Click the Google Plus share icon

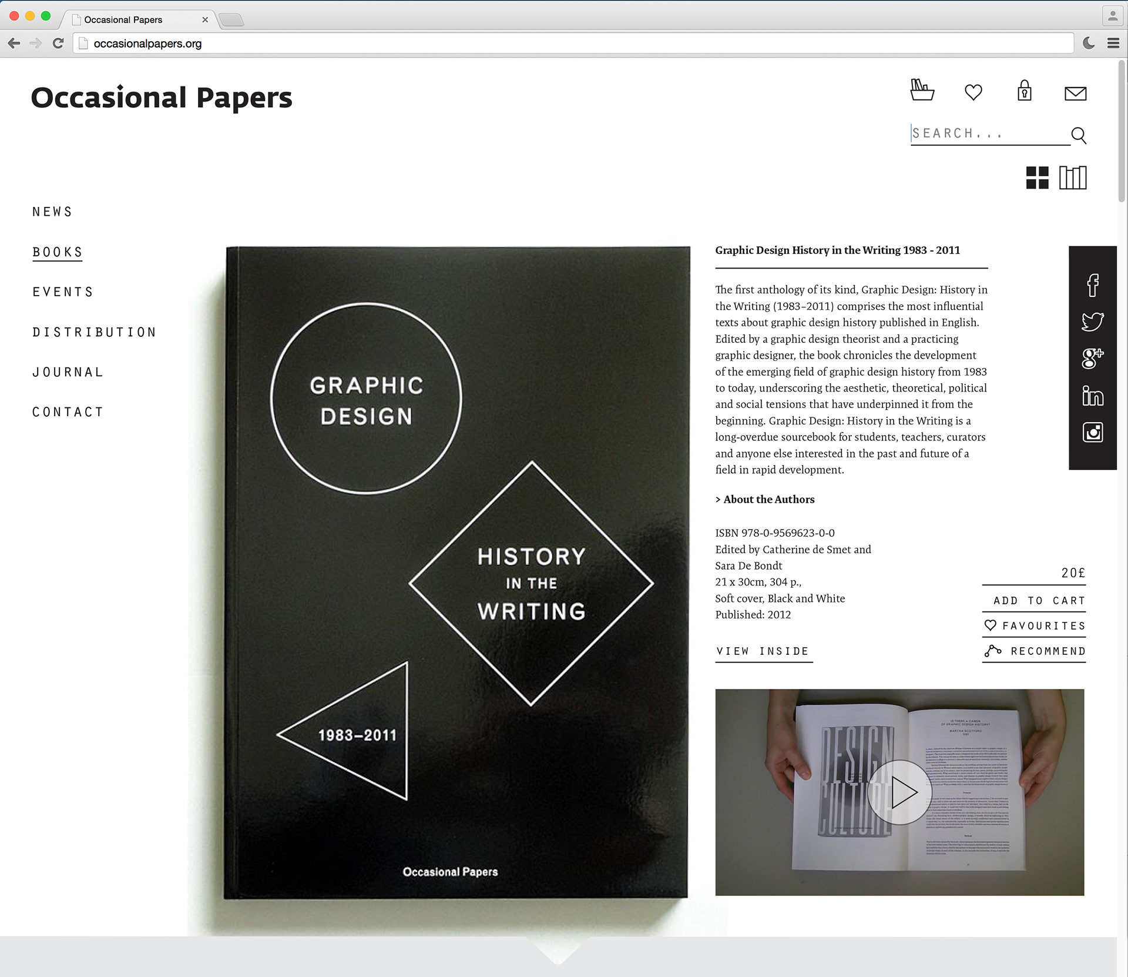[x=1092, y=358]
